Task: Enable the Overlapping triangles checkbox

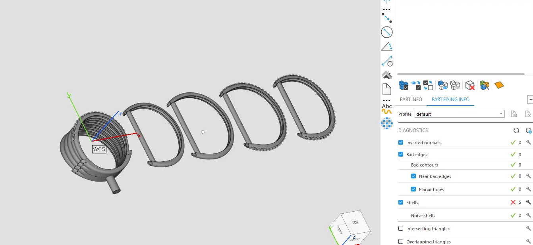Action: (401, 241)
